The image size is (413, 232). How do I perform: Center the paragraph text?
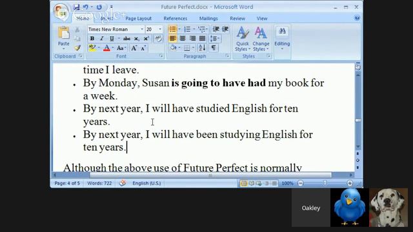tap(183, 39)
